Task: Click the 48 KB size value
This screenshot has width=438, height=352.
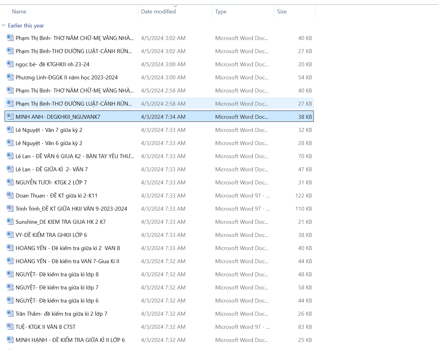Action: [305, 274]
